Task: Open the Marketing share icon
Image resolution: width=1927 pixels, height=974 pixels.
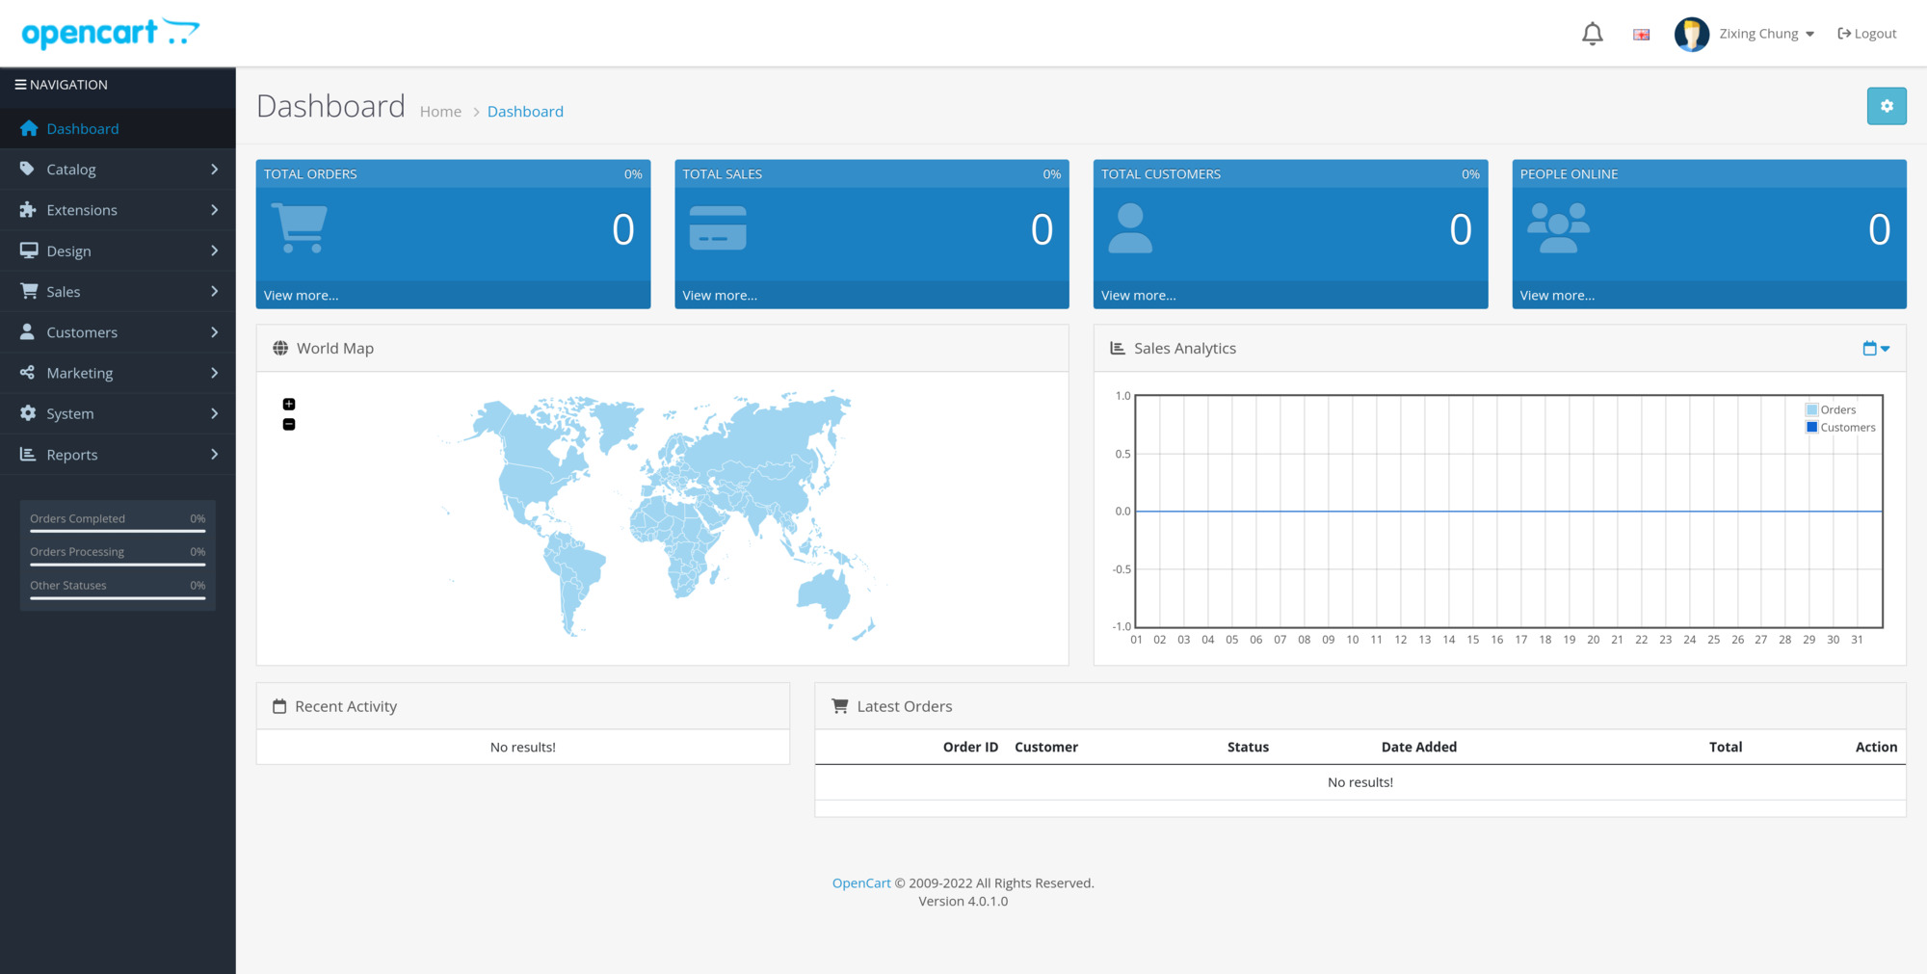Action: [29, 373]
